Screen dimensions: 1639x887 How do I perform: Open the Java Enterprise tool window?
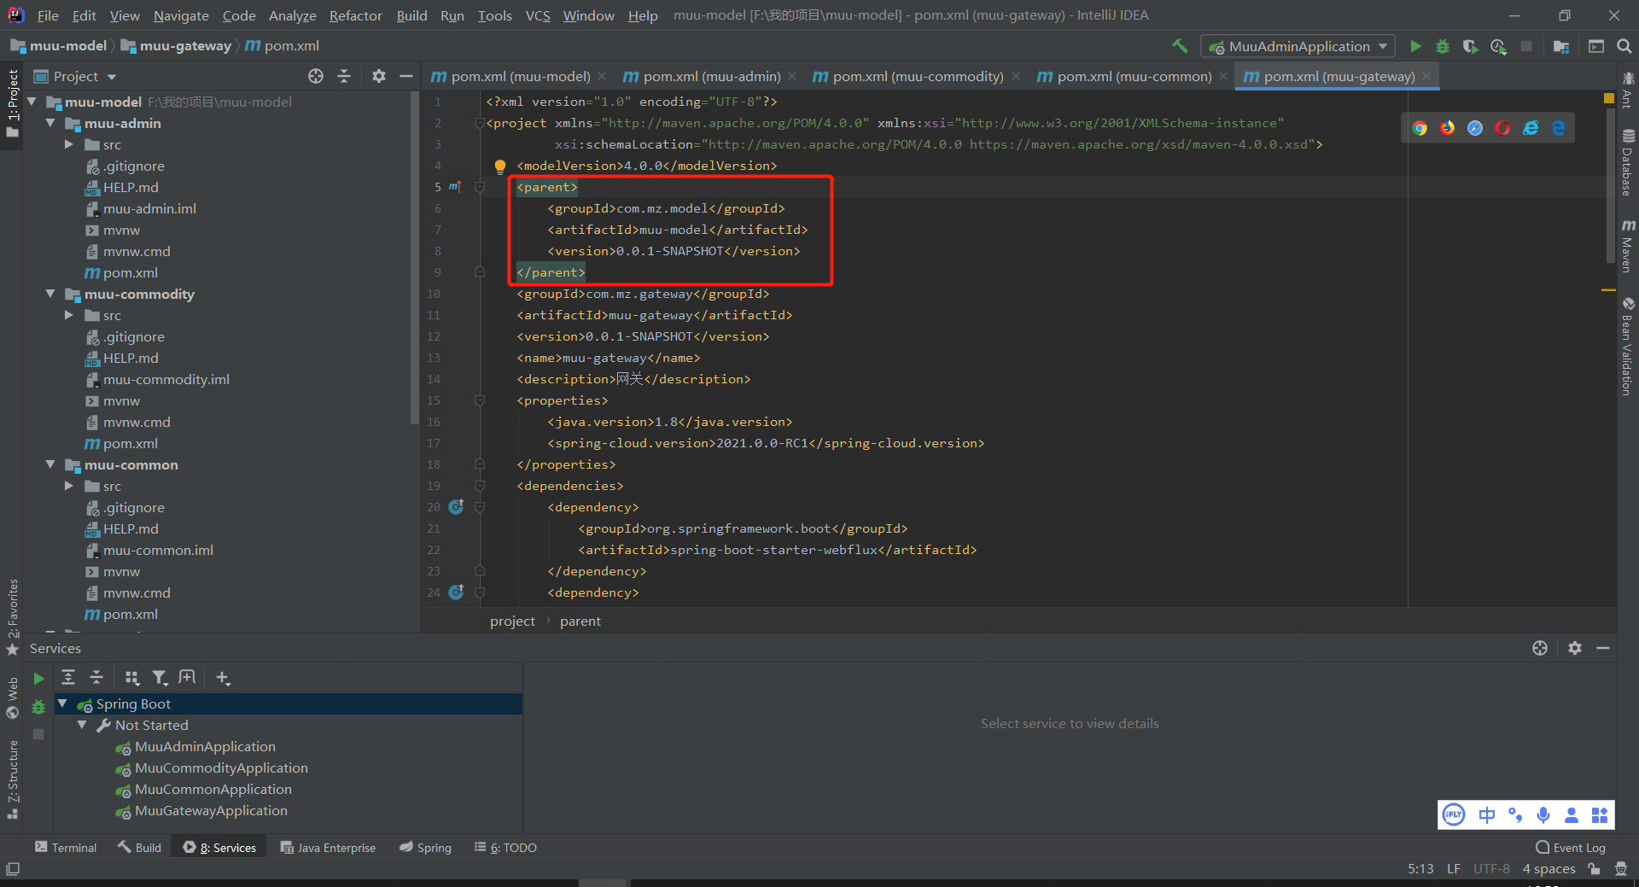pos(328,848)
